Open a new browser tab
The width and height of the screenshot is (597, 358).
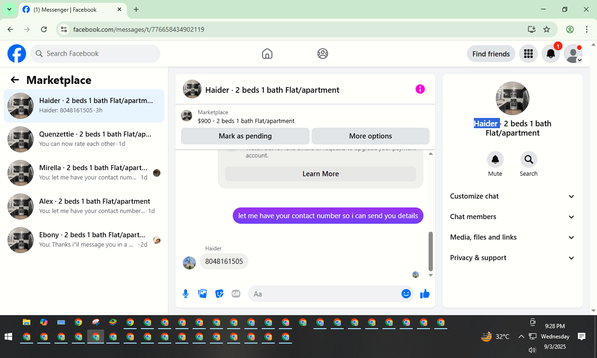[136, 9]
